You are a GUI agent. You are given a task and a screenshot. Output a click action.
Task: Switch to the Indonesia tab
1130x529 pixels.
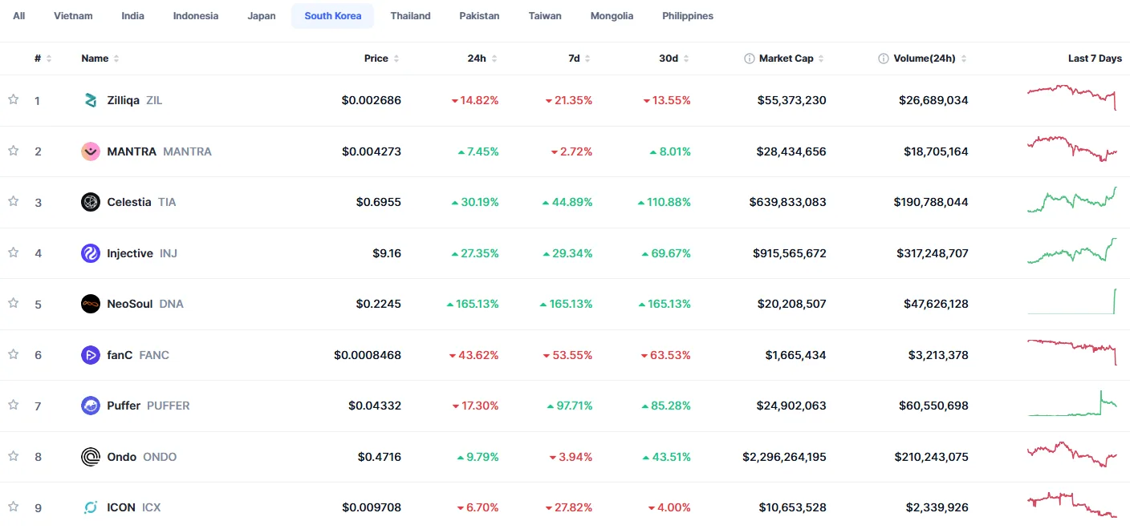tap(196, 16)
